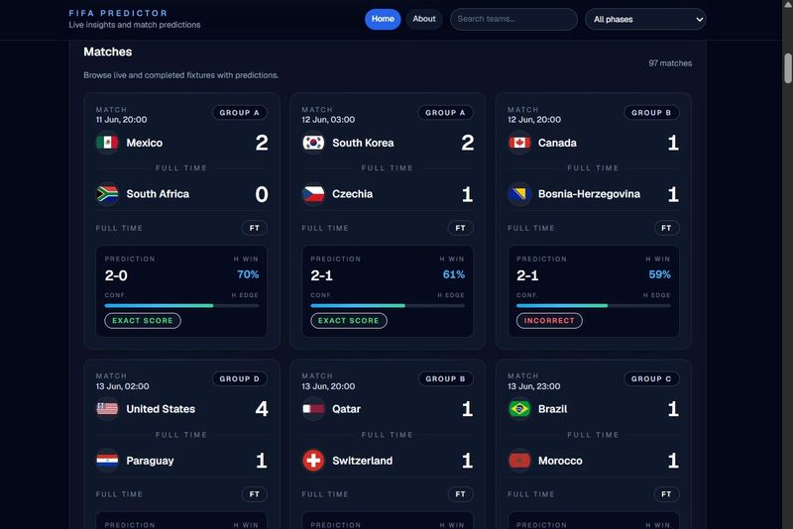This screenshot has height=529, width=793.
Task: Click the FIFA PREDICTOR logo title
Action: [118, 13]
